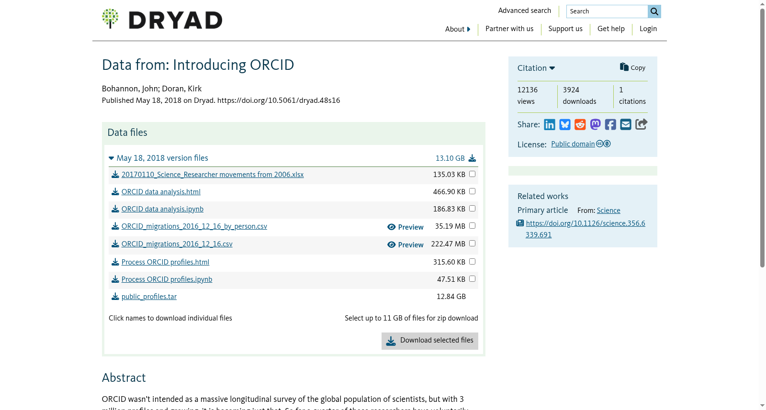Image resolution: width=766 pixels, height=410 pixels.
Task: Select checkbox for Researcher movements xlsx
Action: [472, 174]
